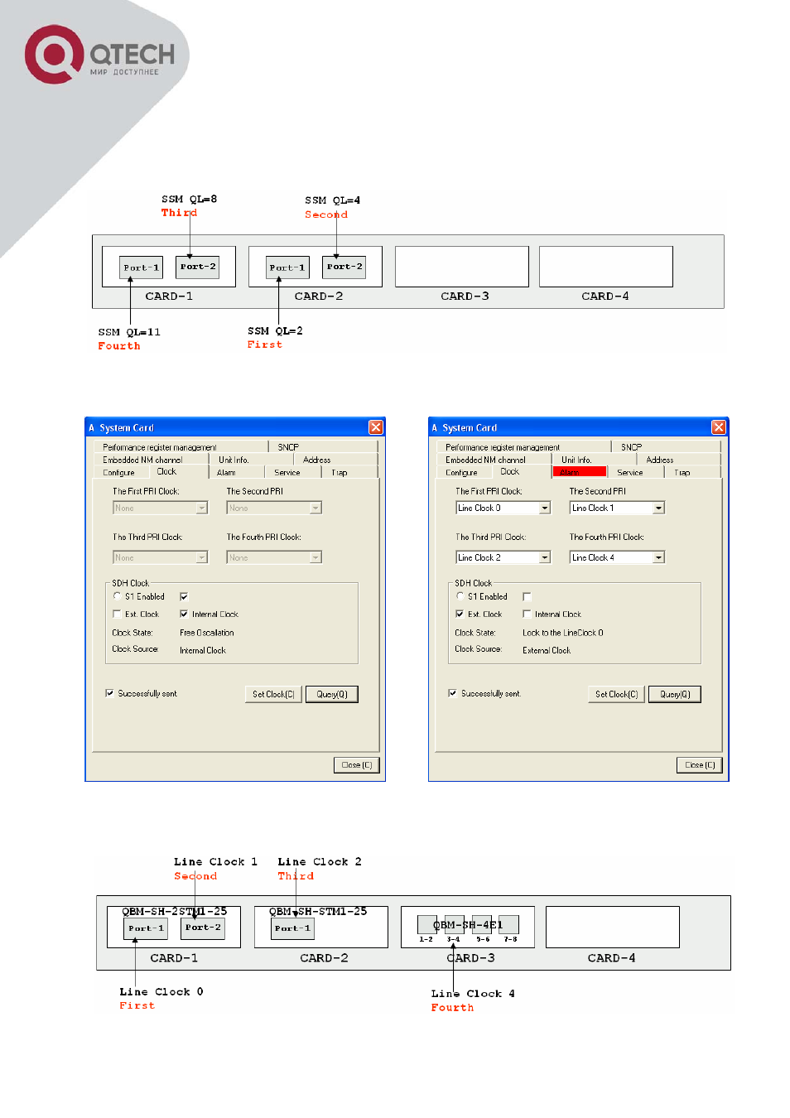The width and height of the screenshot is (790, 1118).
Task: Close the right System Card dialog with X
Action: pos(719,427)
